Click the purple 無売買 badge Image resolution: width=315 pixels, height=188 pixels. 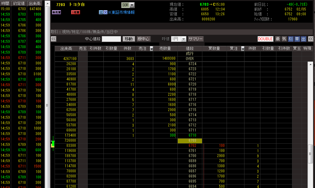click(56, 12)
